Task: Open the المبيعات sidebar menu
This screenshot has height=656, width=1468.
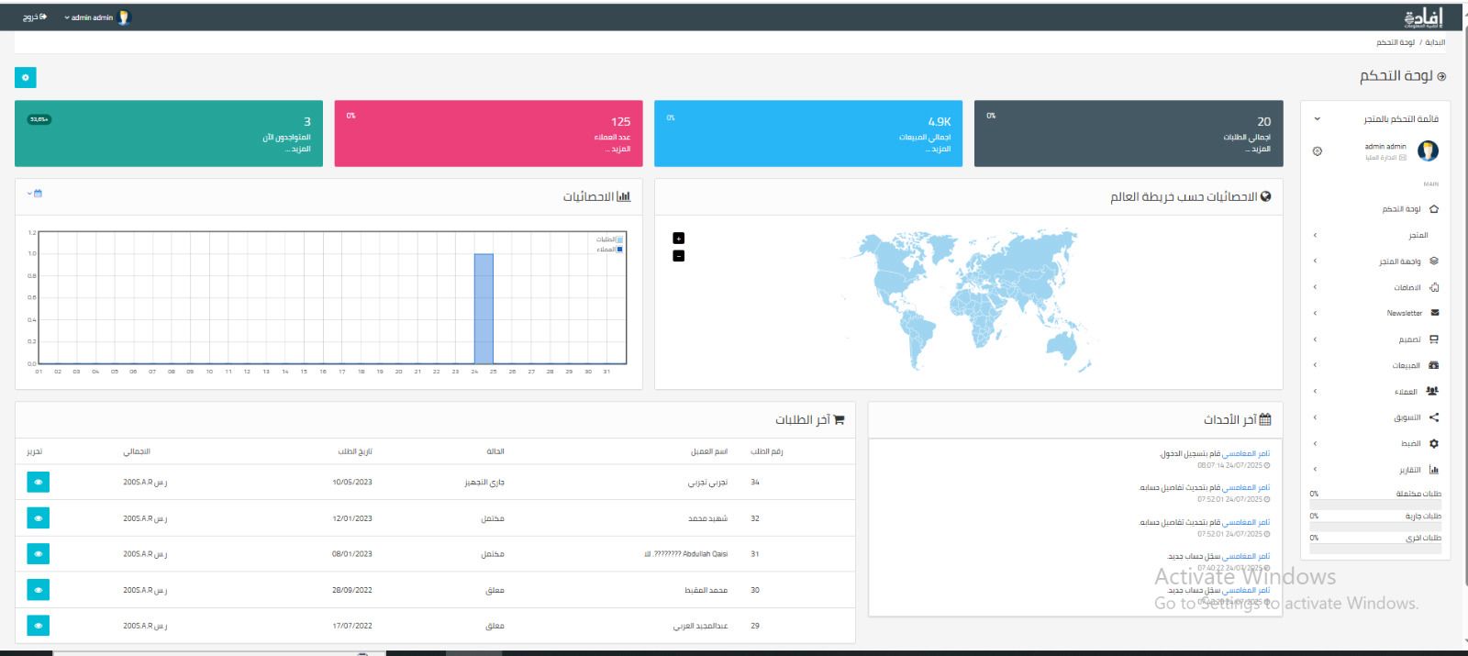Action: tap(1406, 365)
